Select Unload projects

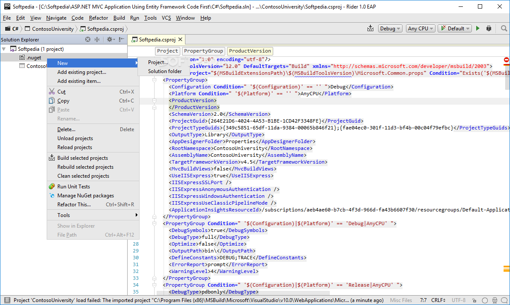coord(93,138)
